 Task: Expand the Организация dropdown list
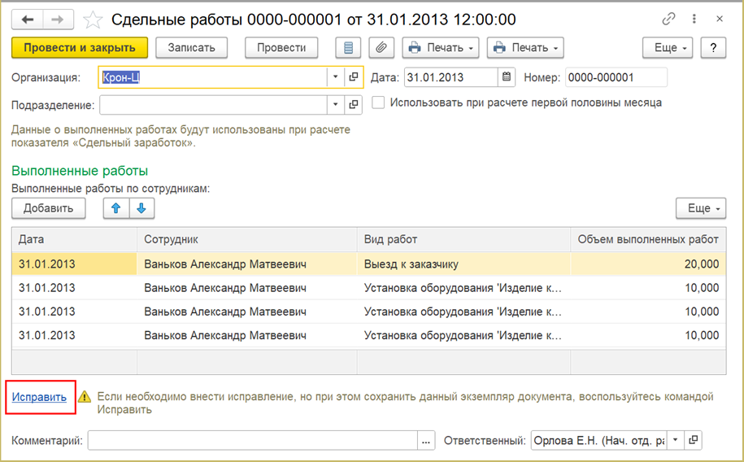tap(335, 77)
